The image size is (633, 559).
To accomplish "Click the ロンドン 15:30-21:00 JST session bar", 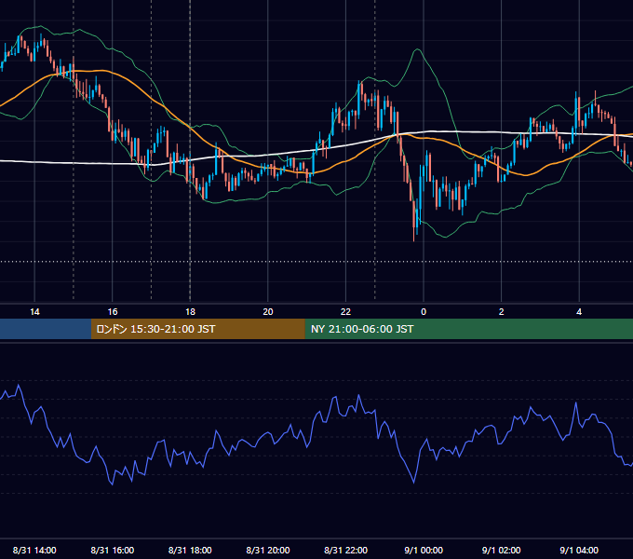I will pos(197,329).
